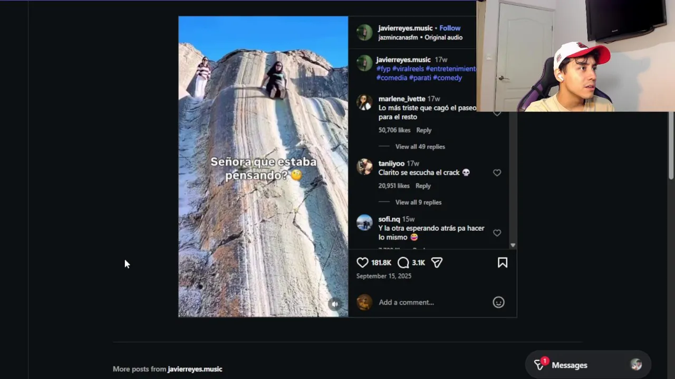Open javierreyes.music profile avatar in header

coord(364,32)
